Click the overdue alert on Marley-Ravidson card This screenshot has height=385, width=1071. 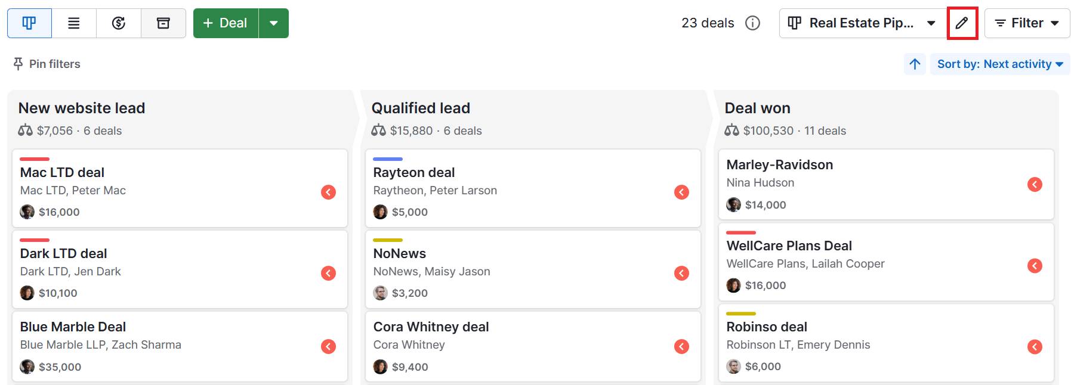click(1035, 185)
